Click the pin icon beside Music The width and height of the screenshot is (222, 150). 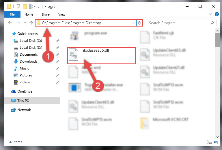point(58,68)
